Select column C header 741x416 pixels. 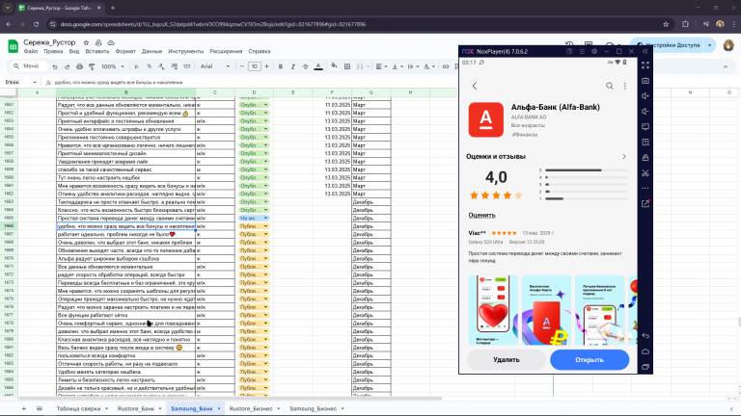(x=215, y=92)
